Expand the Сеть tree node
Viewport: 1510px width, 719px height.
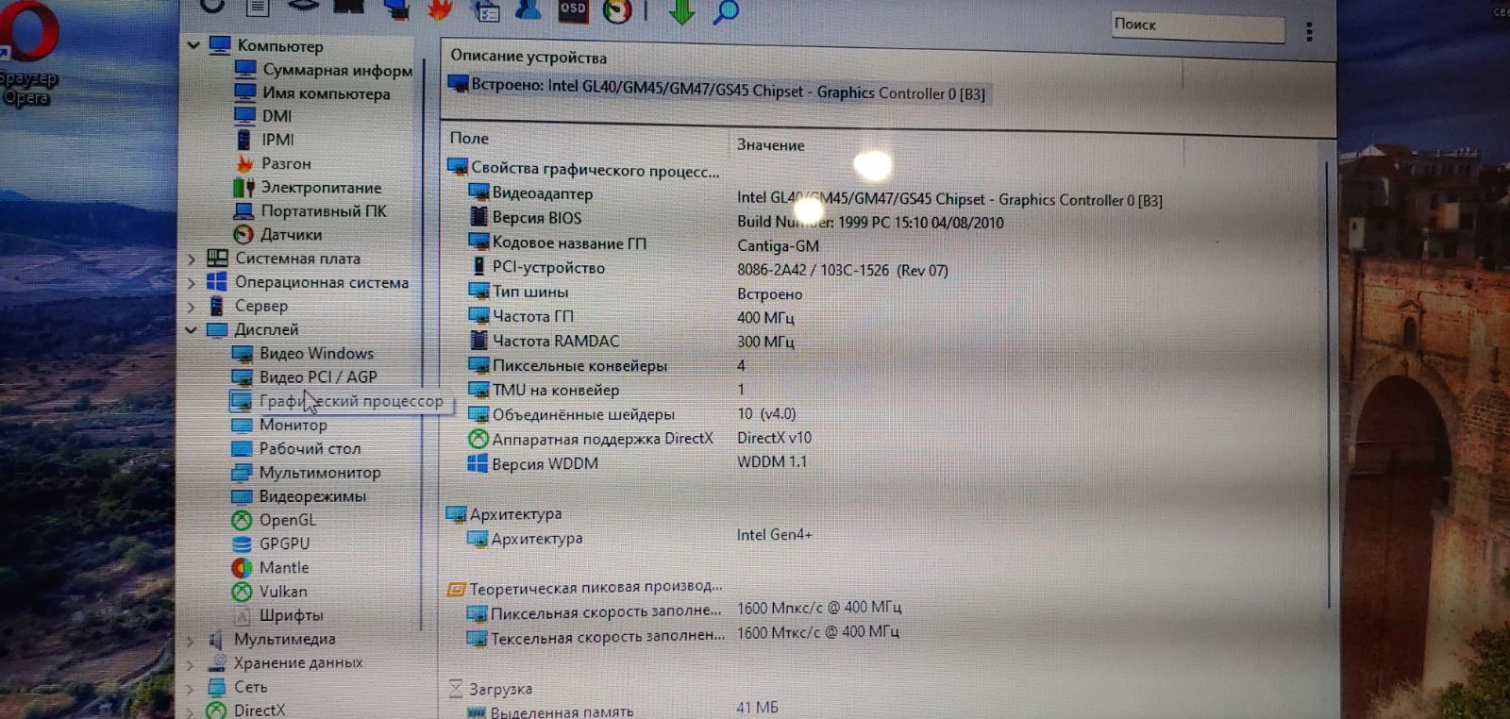(x=191, y=687)
